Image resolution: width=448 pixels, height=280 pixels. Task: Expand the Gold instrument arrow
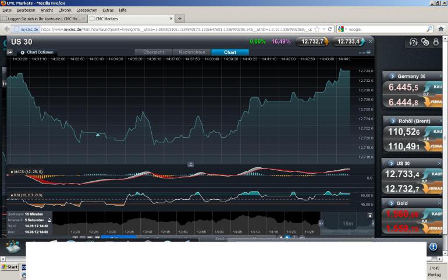point(392,203)
